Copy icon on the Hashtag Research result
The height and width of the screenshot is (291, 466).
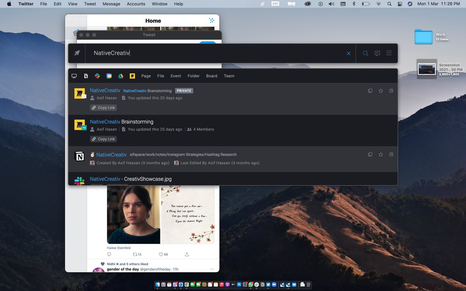pyautogui.click(x=370, y=154)
